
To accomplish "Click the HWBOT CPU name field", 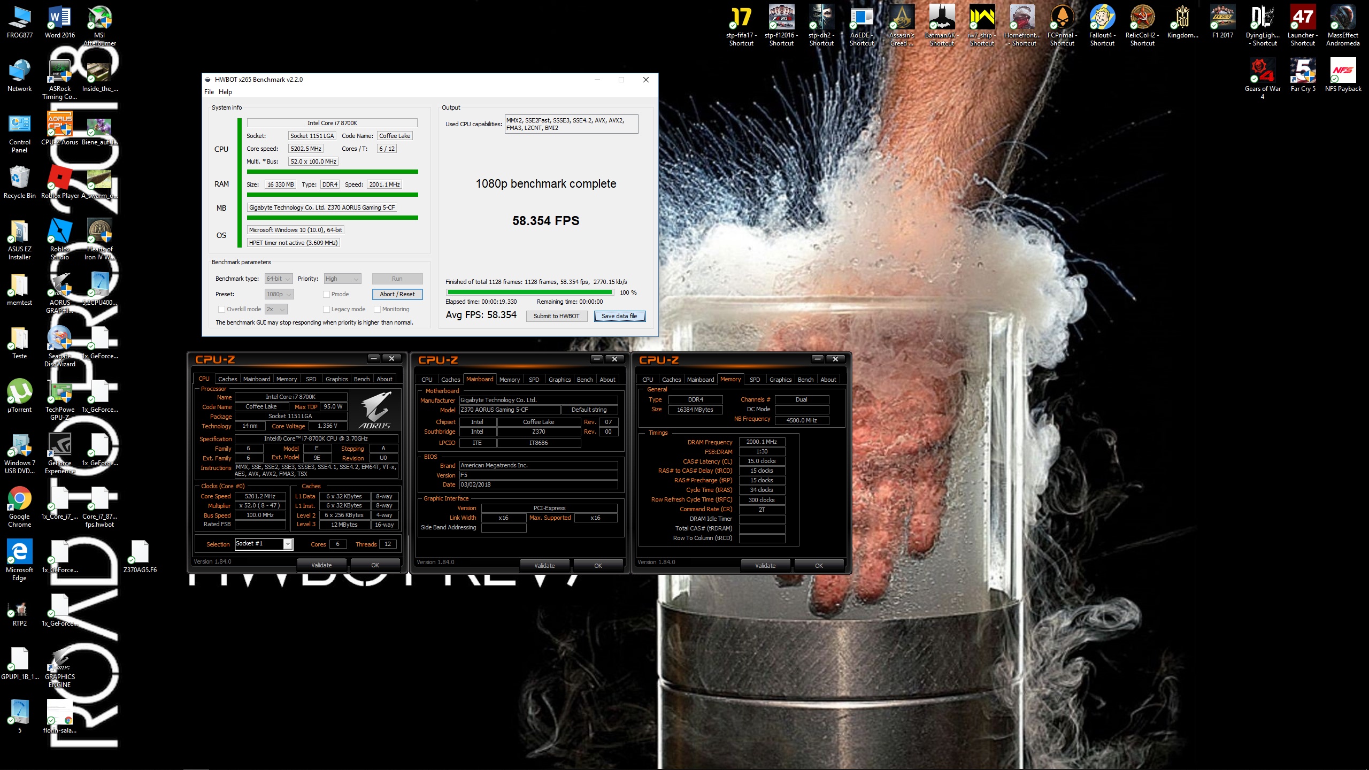I will (332, 123).
